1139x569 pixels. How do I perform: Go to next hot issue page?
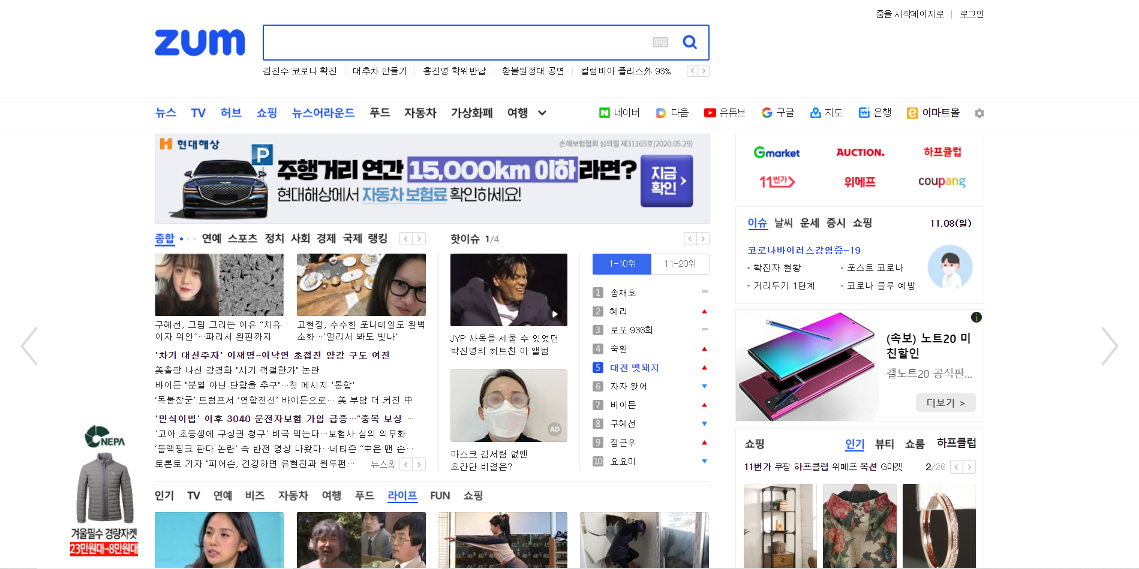703,239
